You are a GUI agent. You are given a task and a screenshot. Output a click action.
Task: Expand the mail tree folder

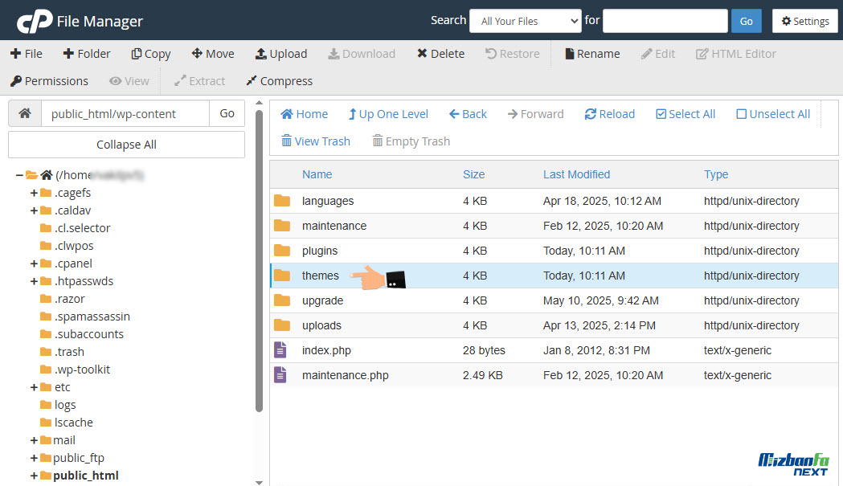(x=34, y=440)
